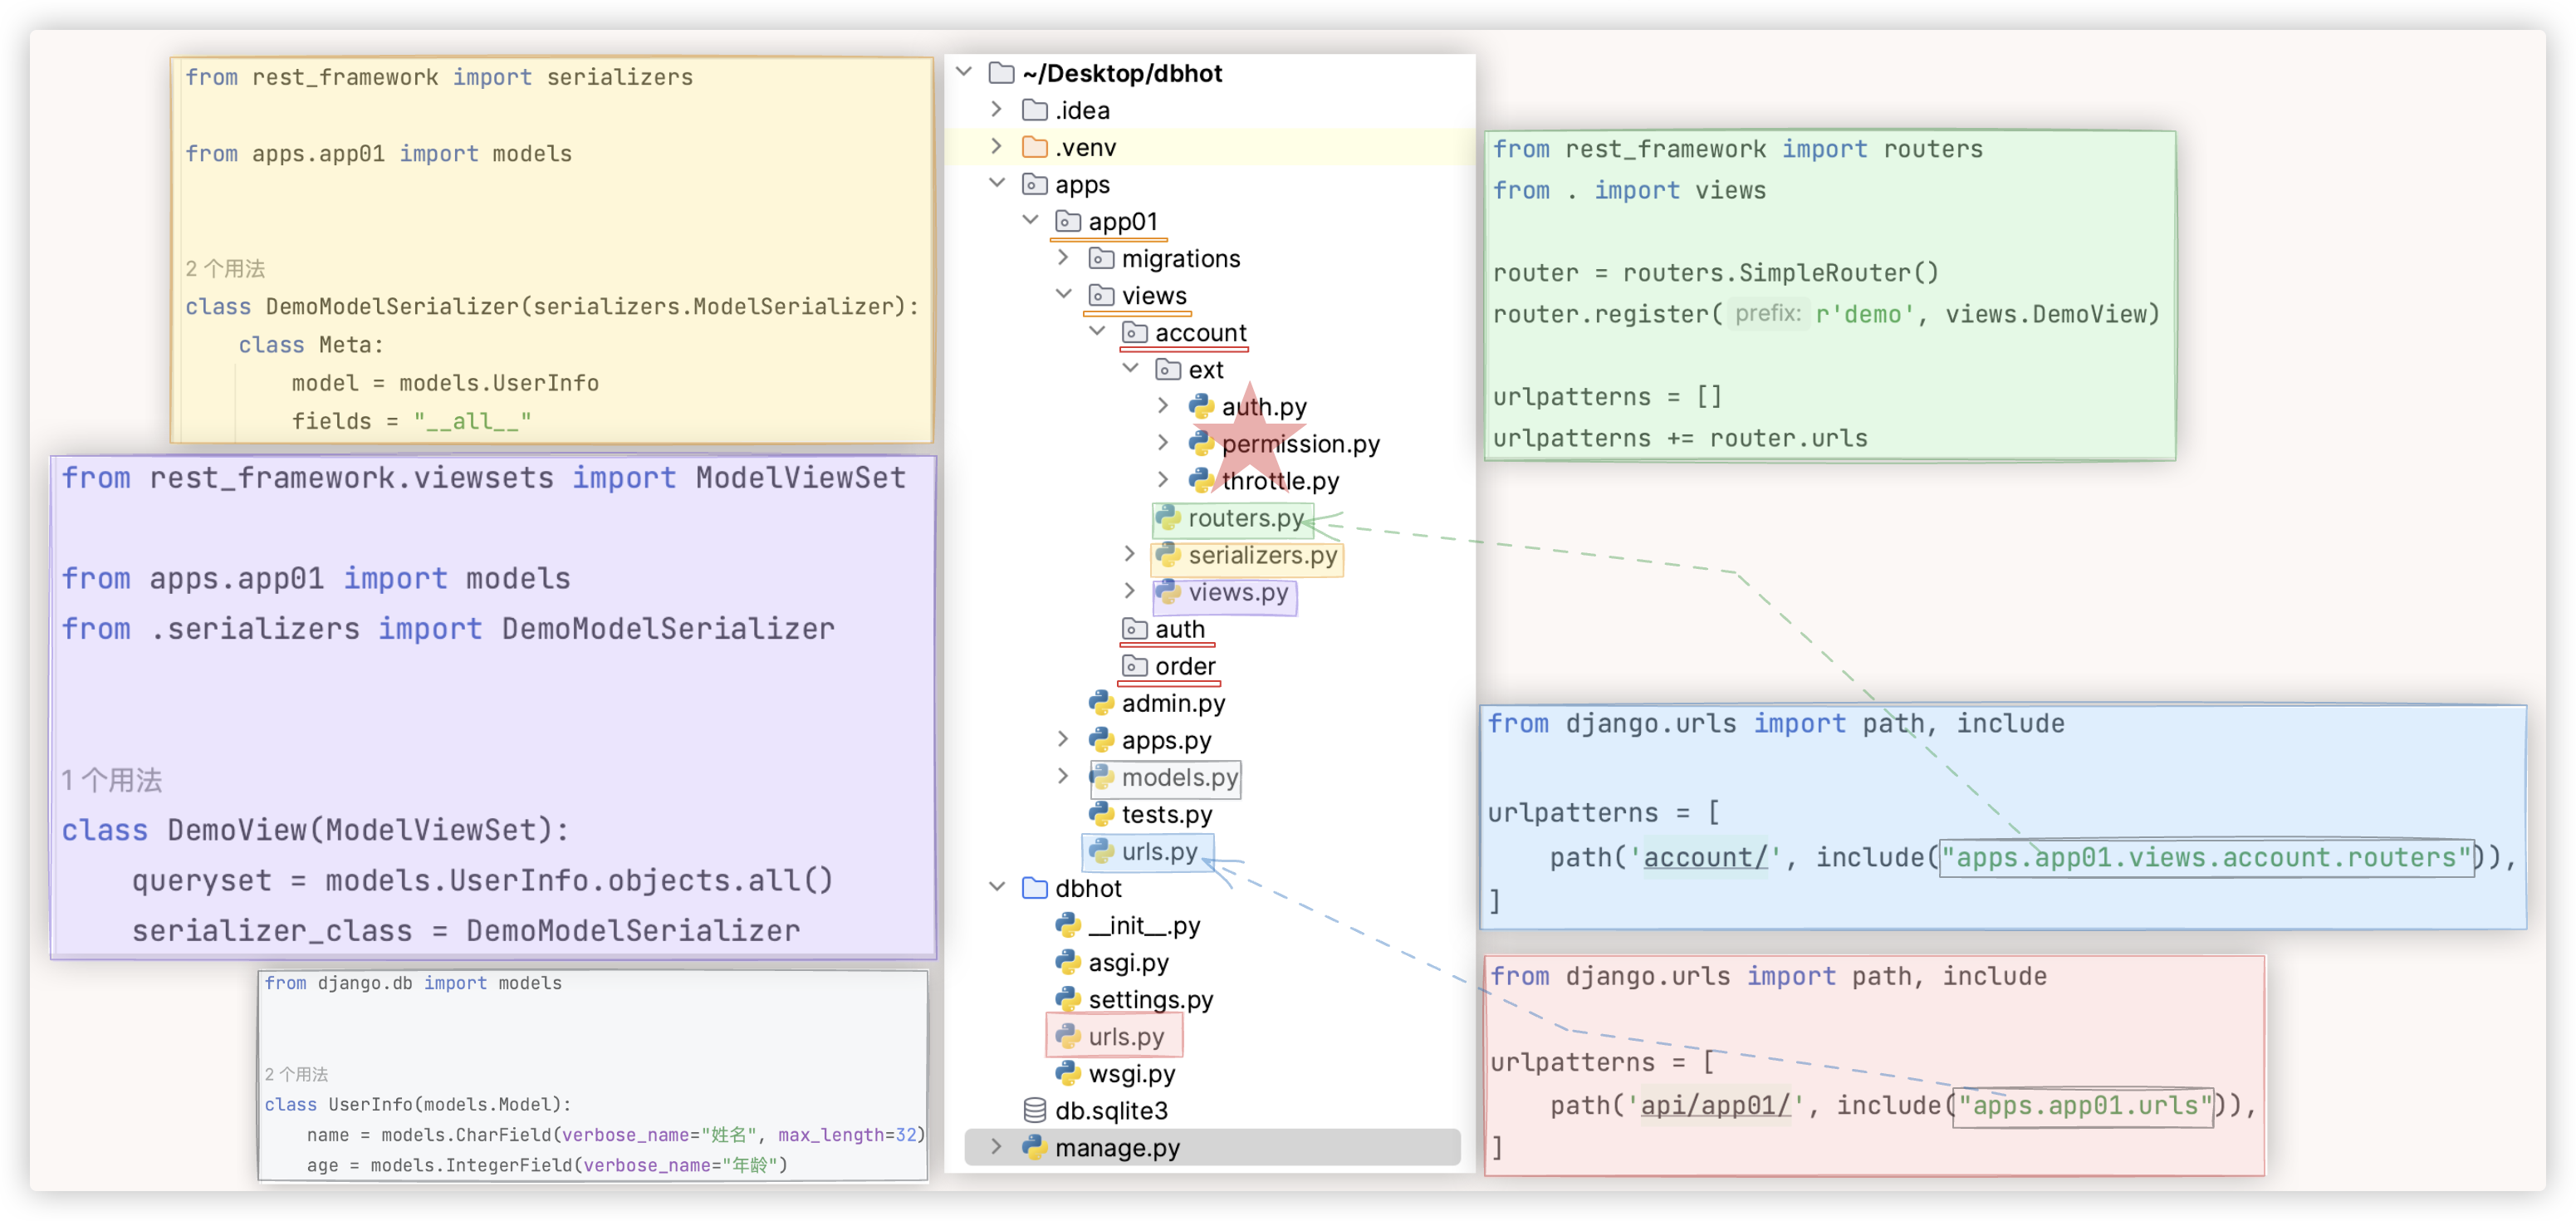Click the folder icon of the order package
The height and width of the screenshot is (1221, 2576).
click(1134, 666)
